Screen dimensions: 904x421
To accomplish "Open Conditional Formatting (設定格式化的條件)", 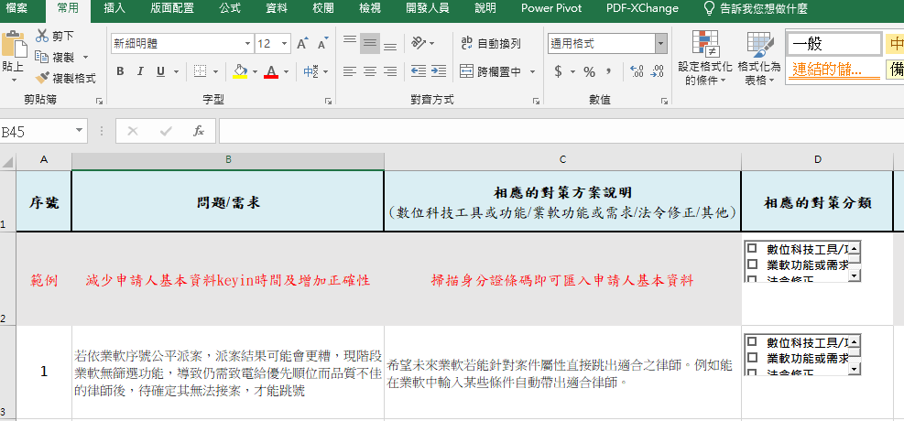I will 704,58.
